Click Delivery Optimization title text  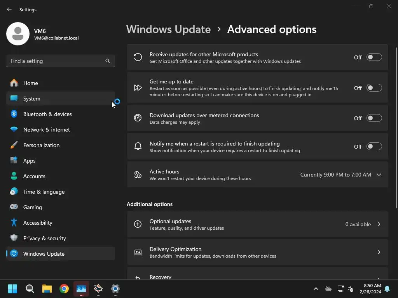click(175, 249)
